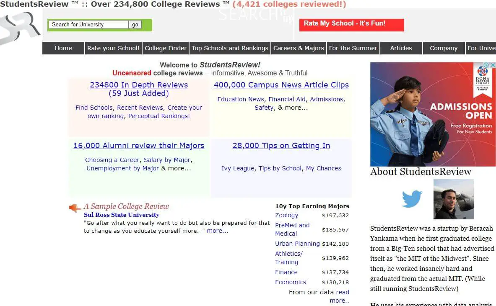Close the ad with the X icon

point(492,65)
